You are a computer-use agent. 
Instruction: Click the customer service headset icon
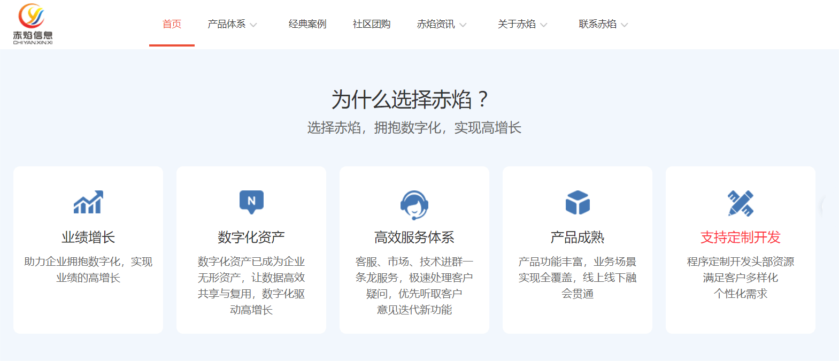click(x=414, y=204)
